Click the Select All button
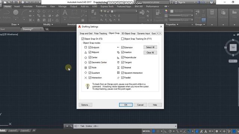Screen dimensions: 239x134 (x=150, y=47)
